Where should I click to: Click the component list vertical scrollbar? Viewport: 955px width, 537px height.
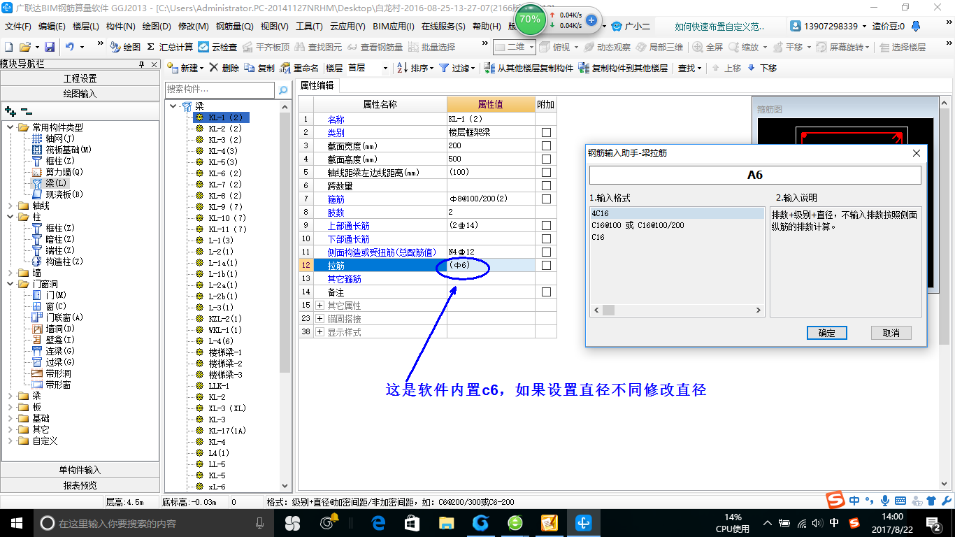(x=285, y=296)
